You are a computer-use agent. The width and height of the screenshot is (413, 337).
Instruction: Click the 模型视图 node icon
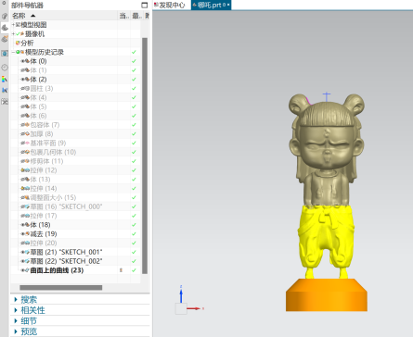(18, 25)
